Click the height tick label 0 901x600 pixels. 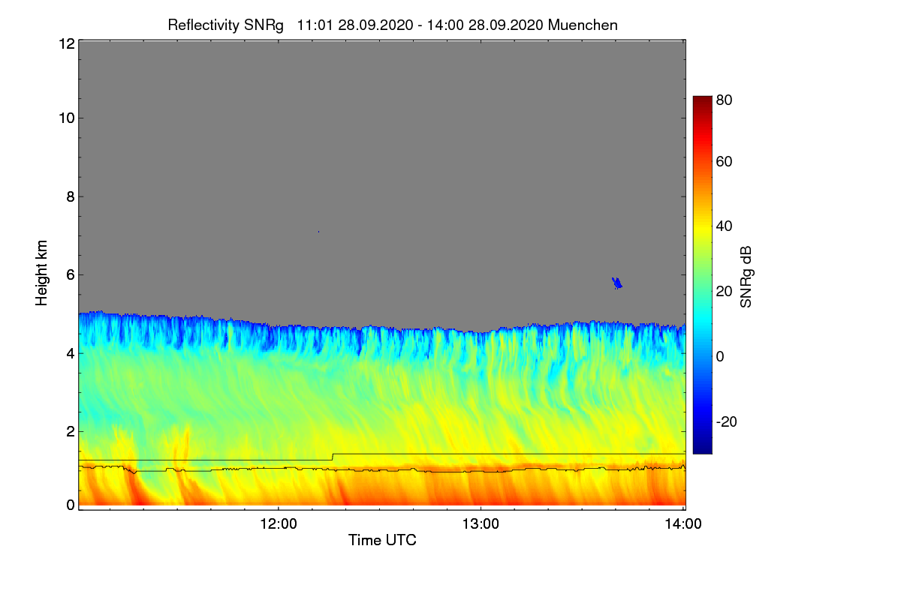69,505
